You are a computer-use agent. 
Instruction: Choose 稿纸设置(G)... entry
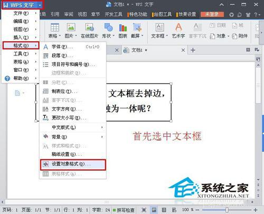tap(73, 154)
